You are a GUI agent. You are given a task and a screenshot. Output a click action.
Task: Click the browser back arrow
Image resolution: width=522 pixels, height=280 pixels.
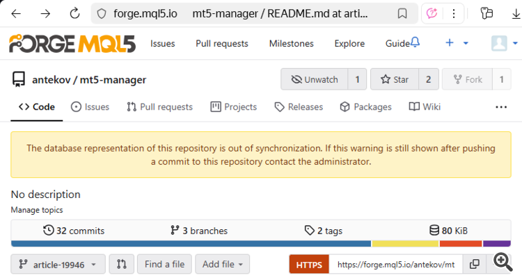(16, 14)
